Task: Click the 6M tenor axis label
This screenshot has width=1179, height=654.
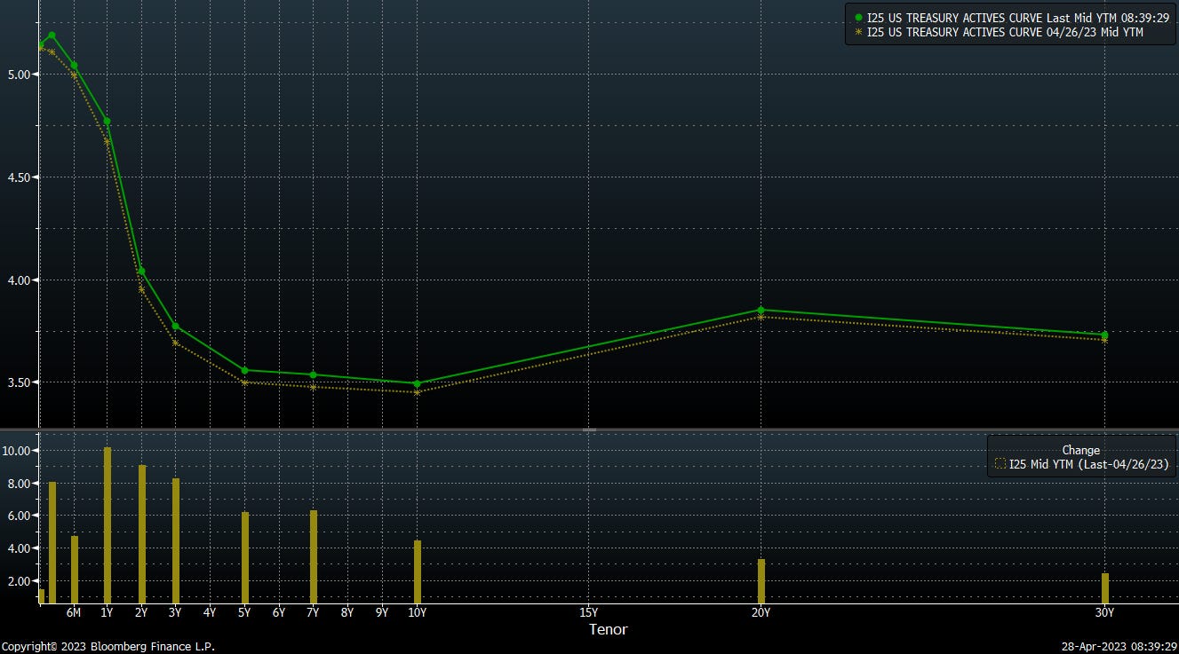Action: pos(74,612)
